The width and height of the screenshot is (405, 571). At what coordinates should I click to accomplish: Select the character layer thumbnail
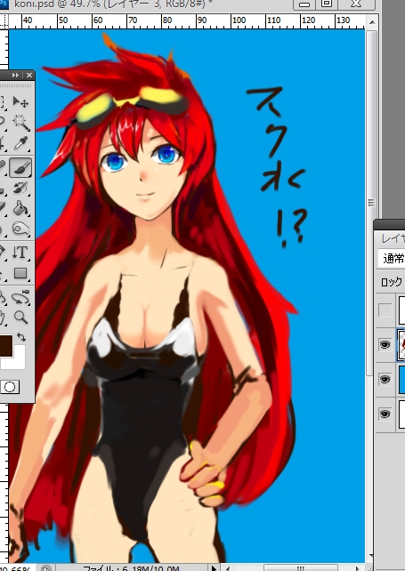point(401,345)
